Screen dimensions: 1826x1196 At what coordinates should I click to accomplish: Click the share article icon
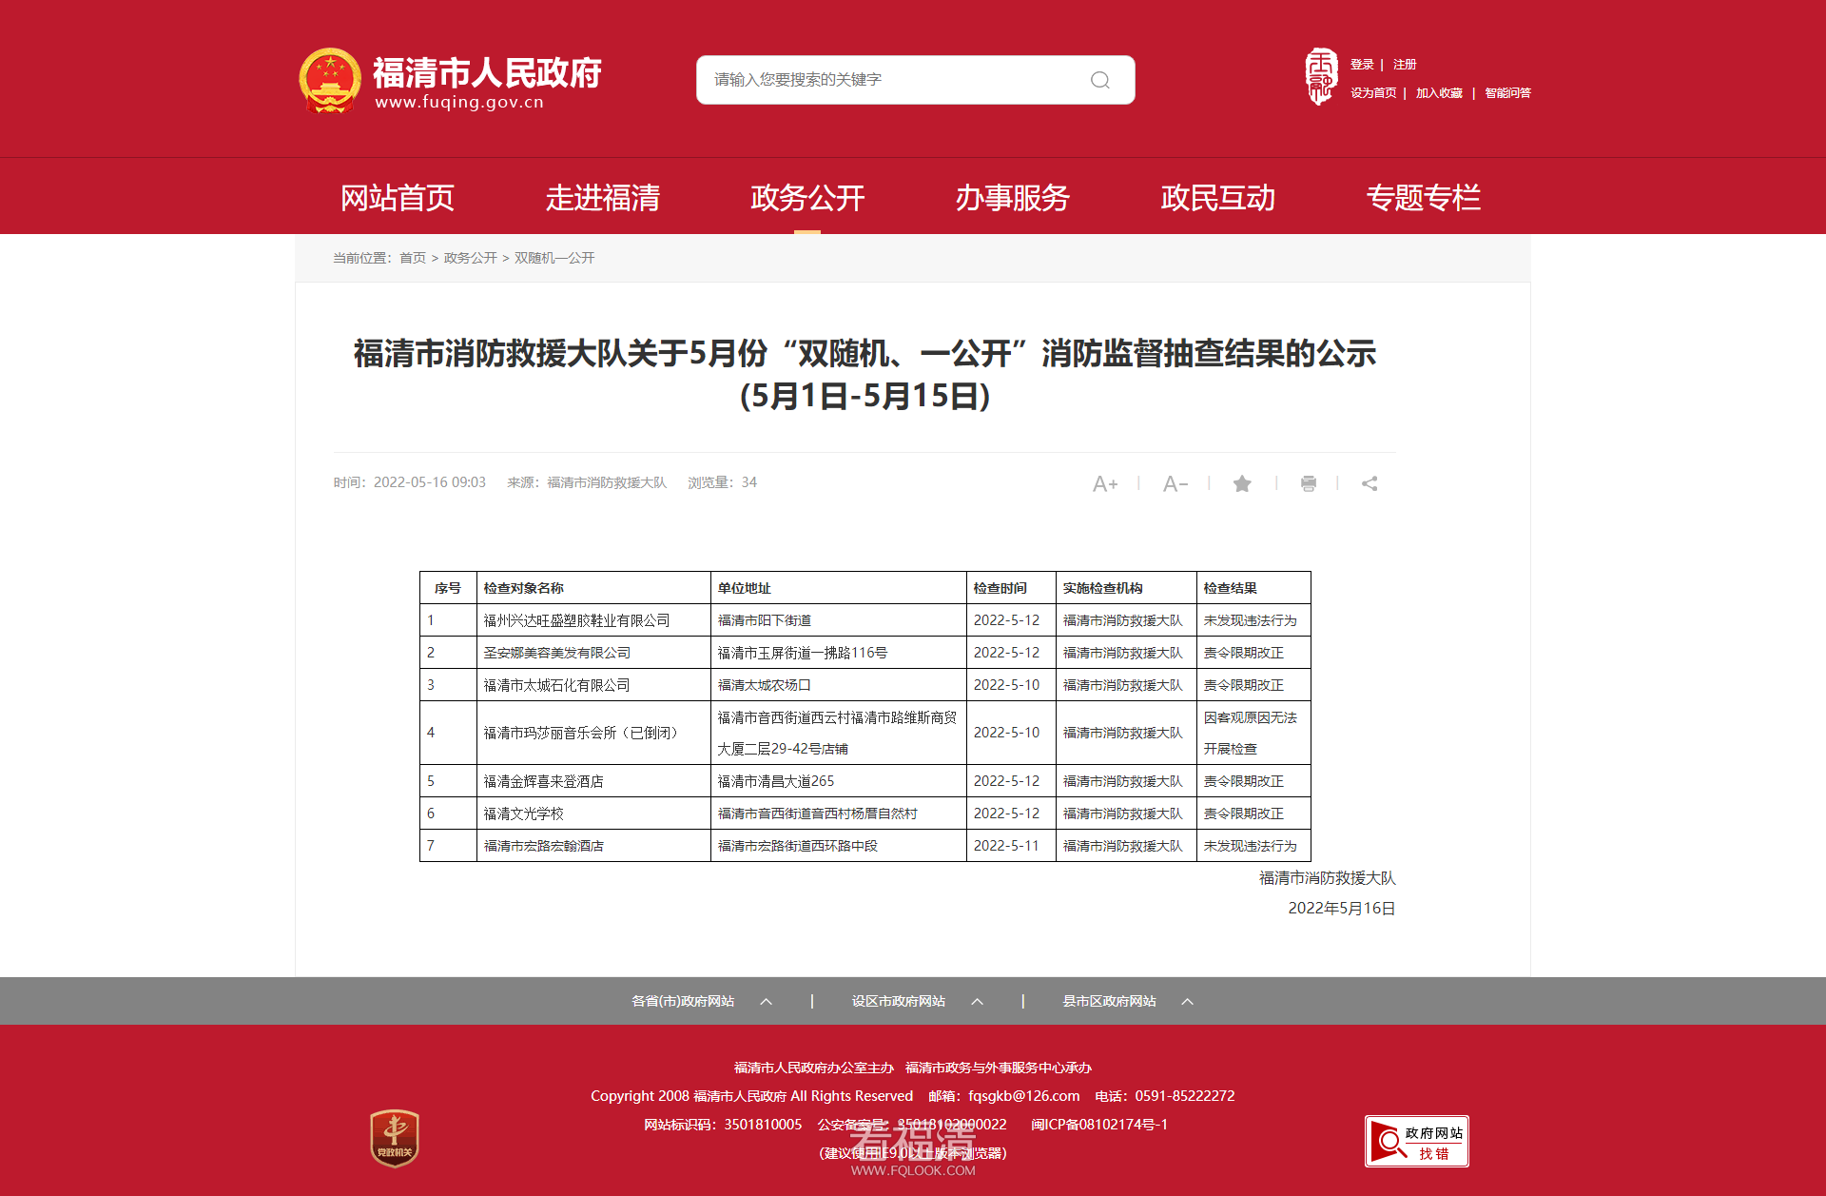(x=1369, y=483)
